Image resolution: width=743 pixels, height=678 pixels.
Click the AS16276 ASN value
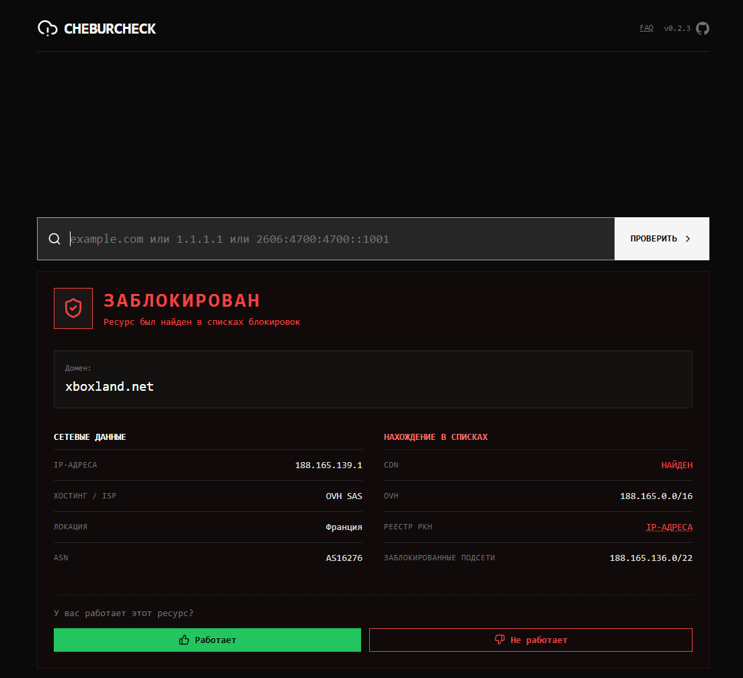[344, 558]
